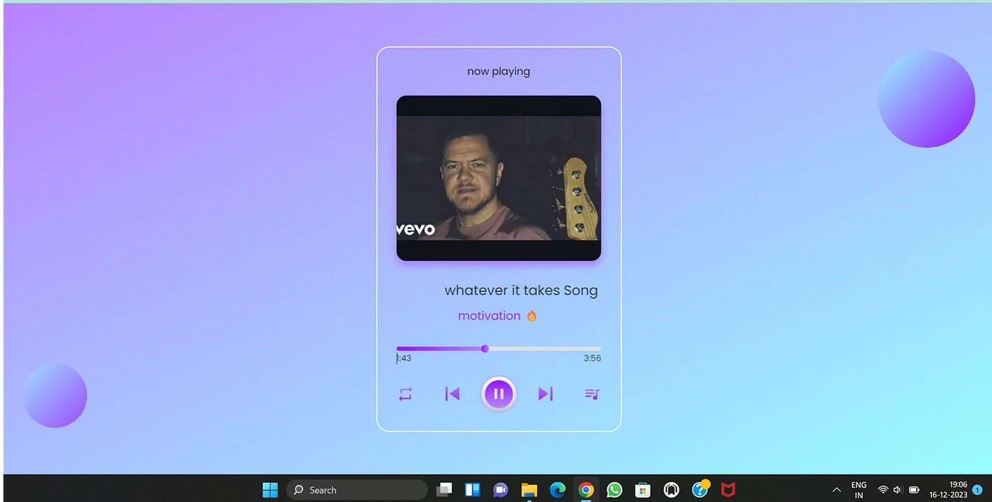Switch to Google Chrome on the taskbar
The height and width of the screenshot is (502, 992).
(x=586, y=490)
